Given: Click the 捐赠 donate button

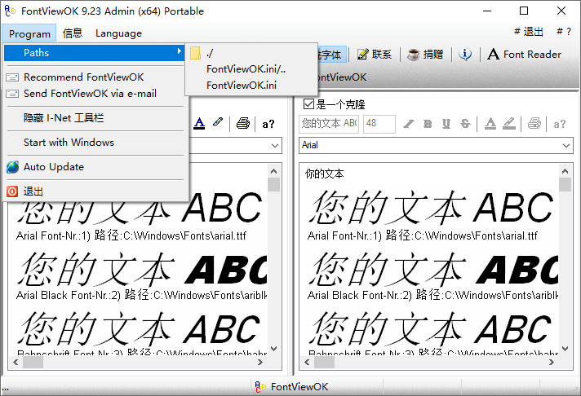Looking at the screenshot, I should coord(425,55).
